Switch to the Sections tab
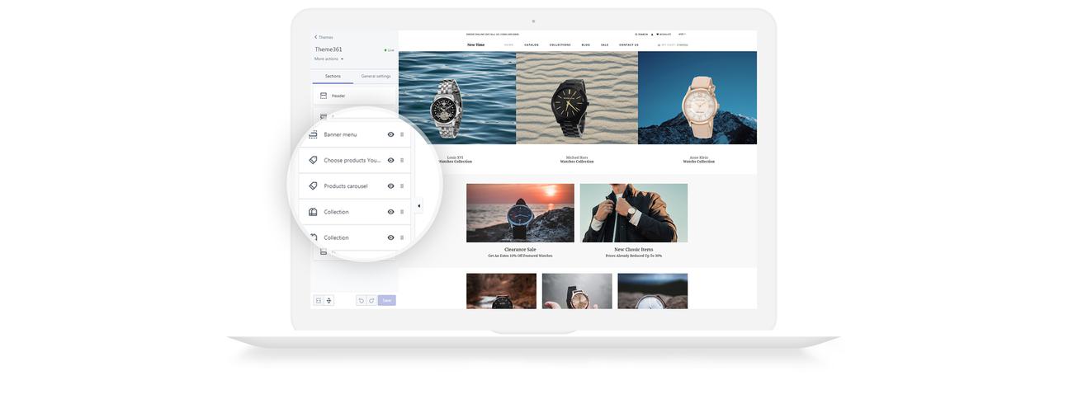This screenshot has width=1073, height=418. [x=333, y=76]
